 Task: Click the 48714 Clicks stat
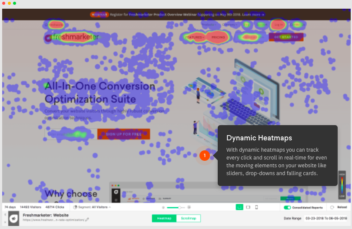tap(55, 207)
